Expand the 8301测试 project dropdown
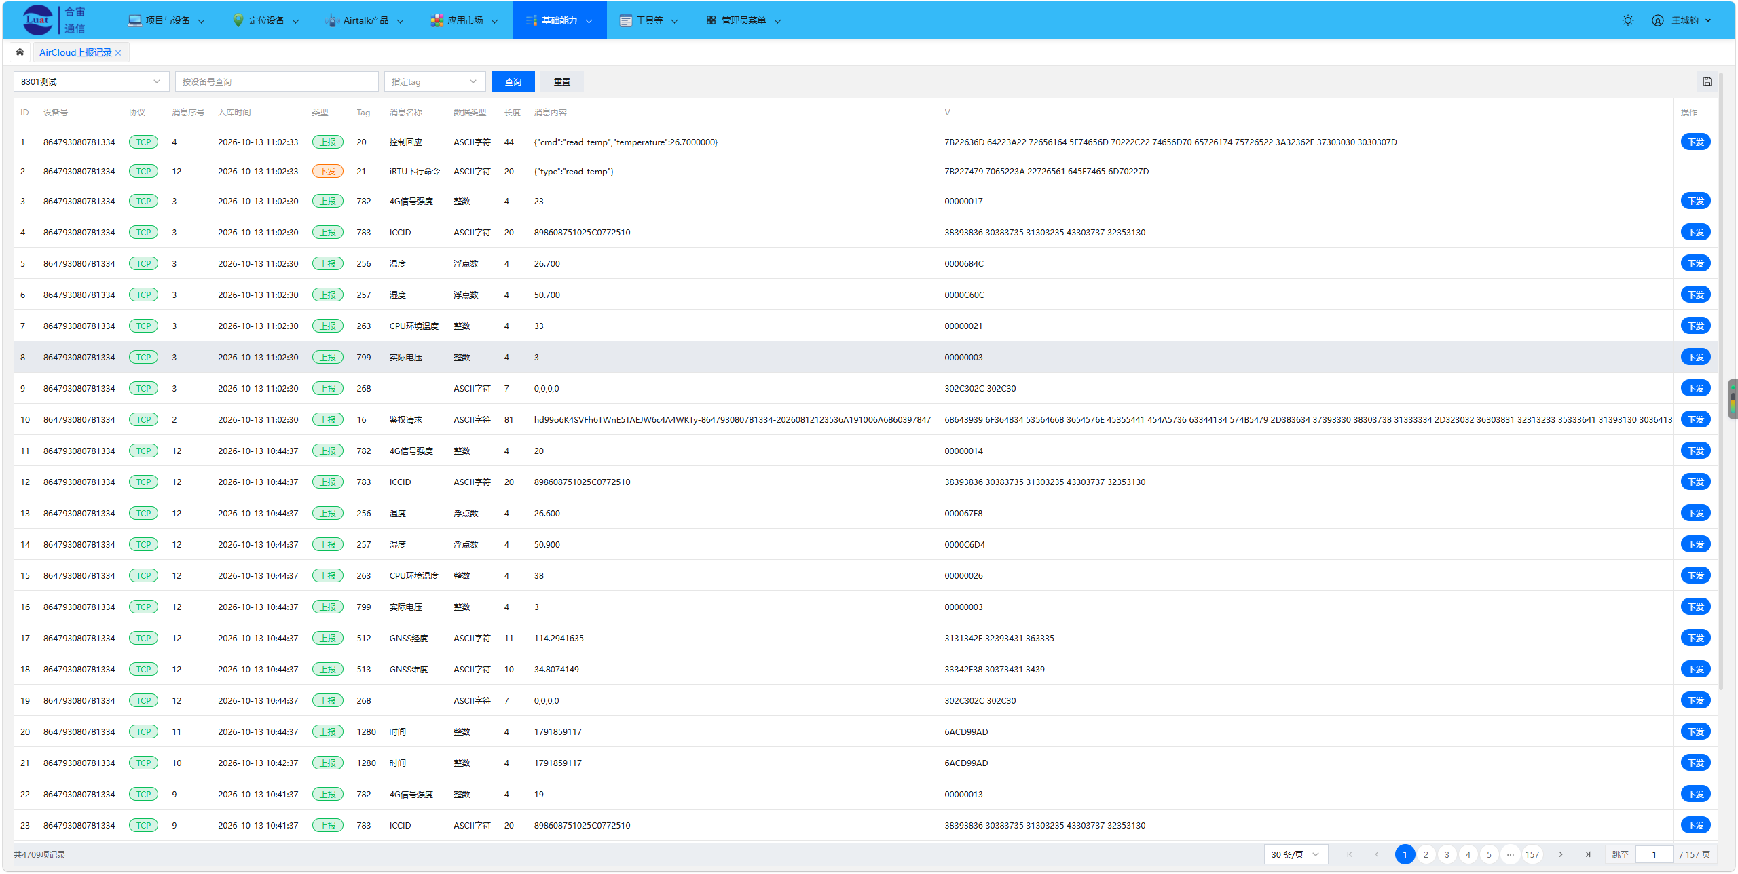The width and height of the screenshot is (1738, 874). 92,81
